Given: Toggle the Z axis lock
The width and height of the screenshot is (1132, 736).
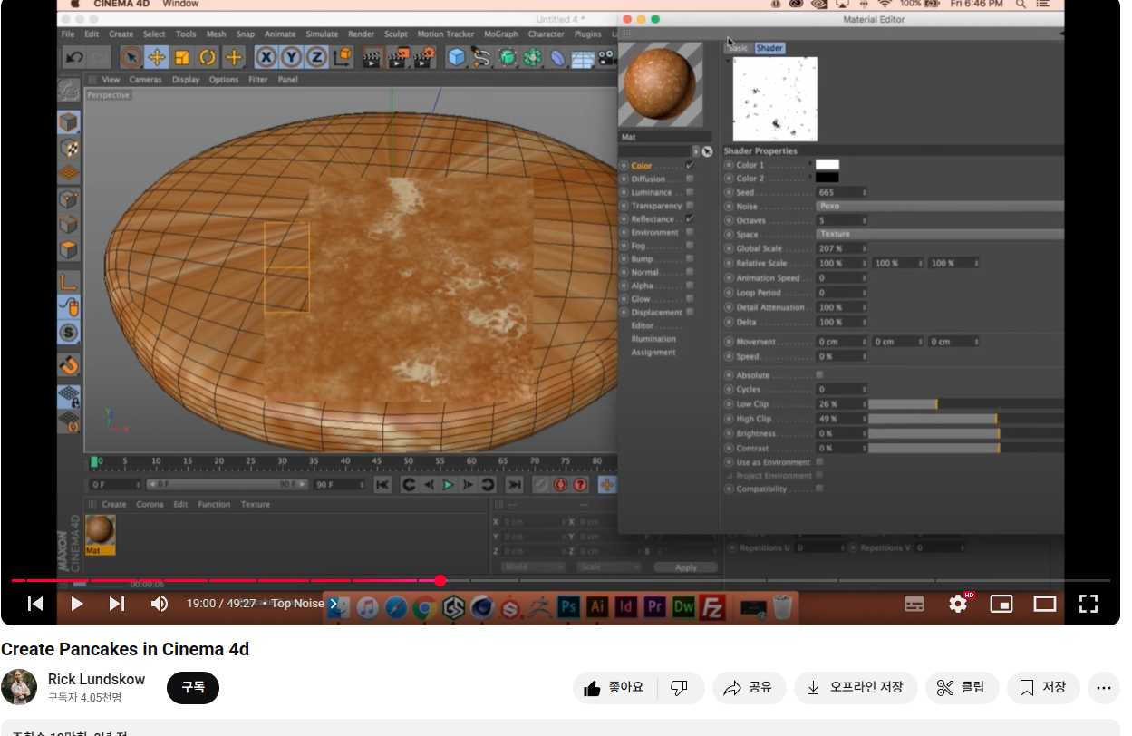Looking at the screenshot, I should [x=316, y=57].
